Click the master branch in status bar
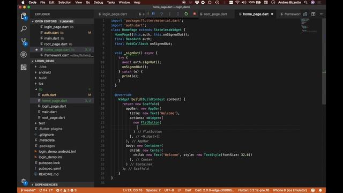The height and width of the screenshot is (193, 343). [x=28, y=190]
